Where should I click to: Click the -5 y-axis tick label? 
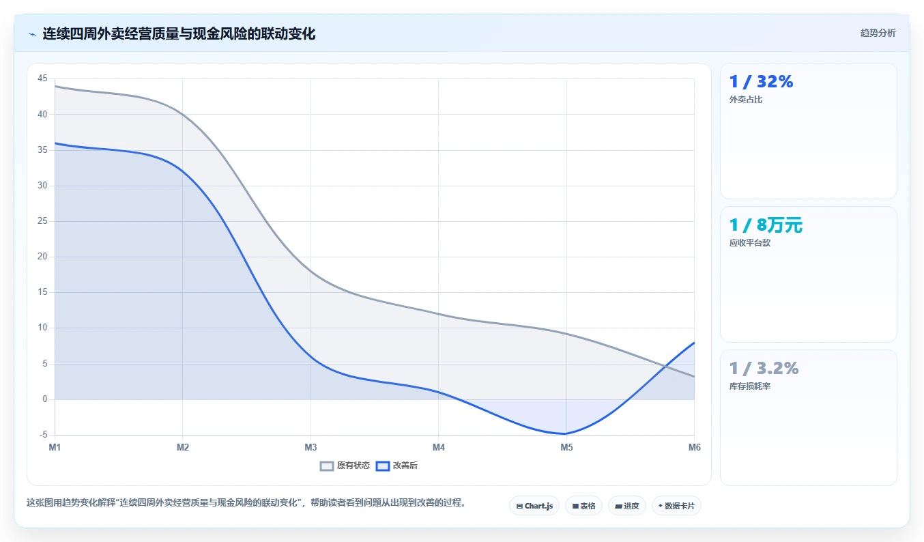(x=44, y=435)
